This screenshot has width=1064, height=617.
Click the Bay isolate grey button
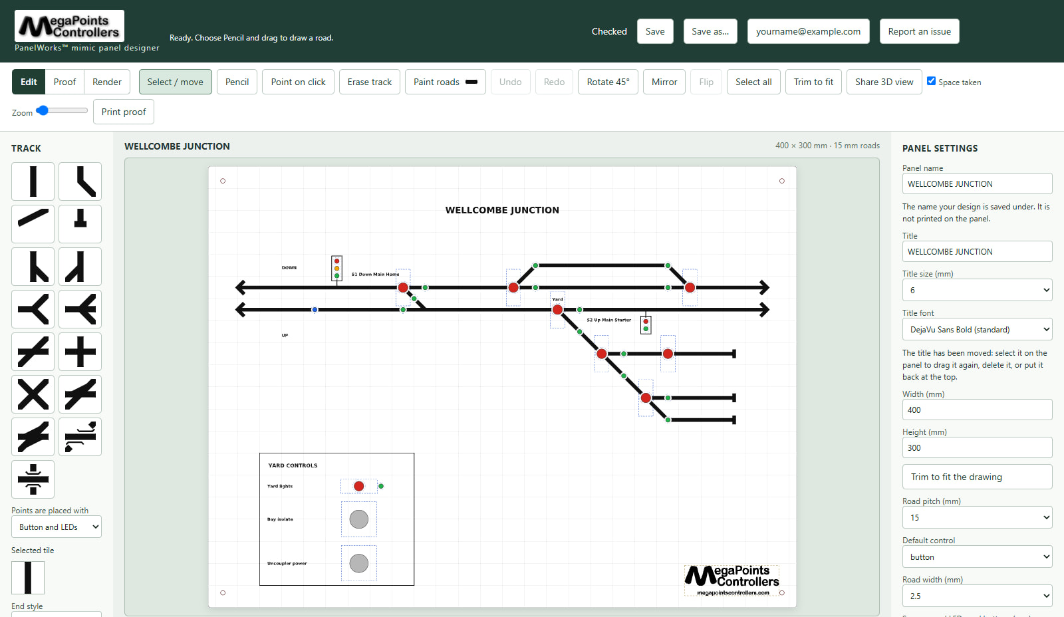(359, 519)
